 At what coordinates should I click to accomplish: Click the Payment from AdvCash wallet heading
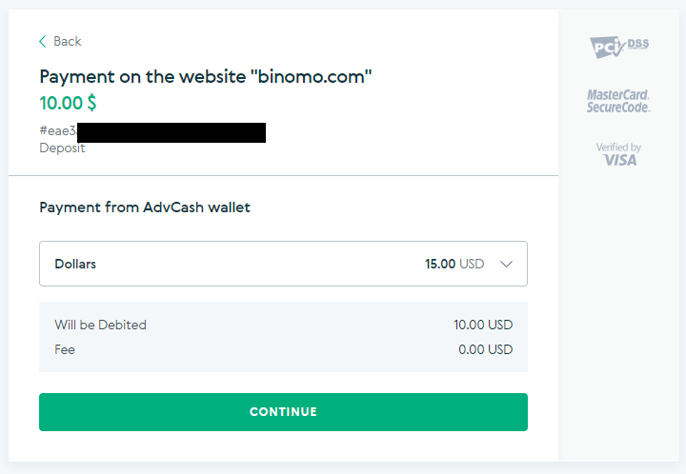(145, 207)
